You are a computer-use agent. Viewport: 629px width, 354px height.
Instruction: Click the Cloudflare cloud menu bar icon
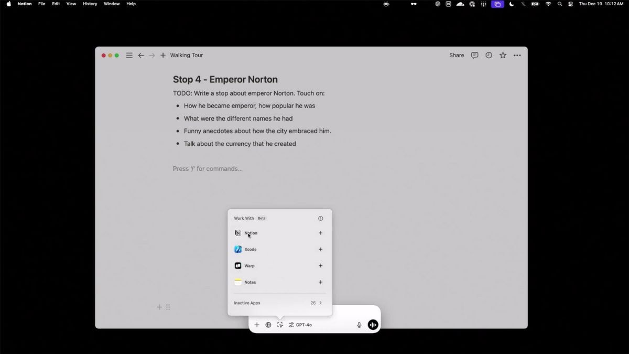460,4
